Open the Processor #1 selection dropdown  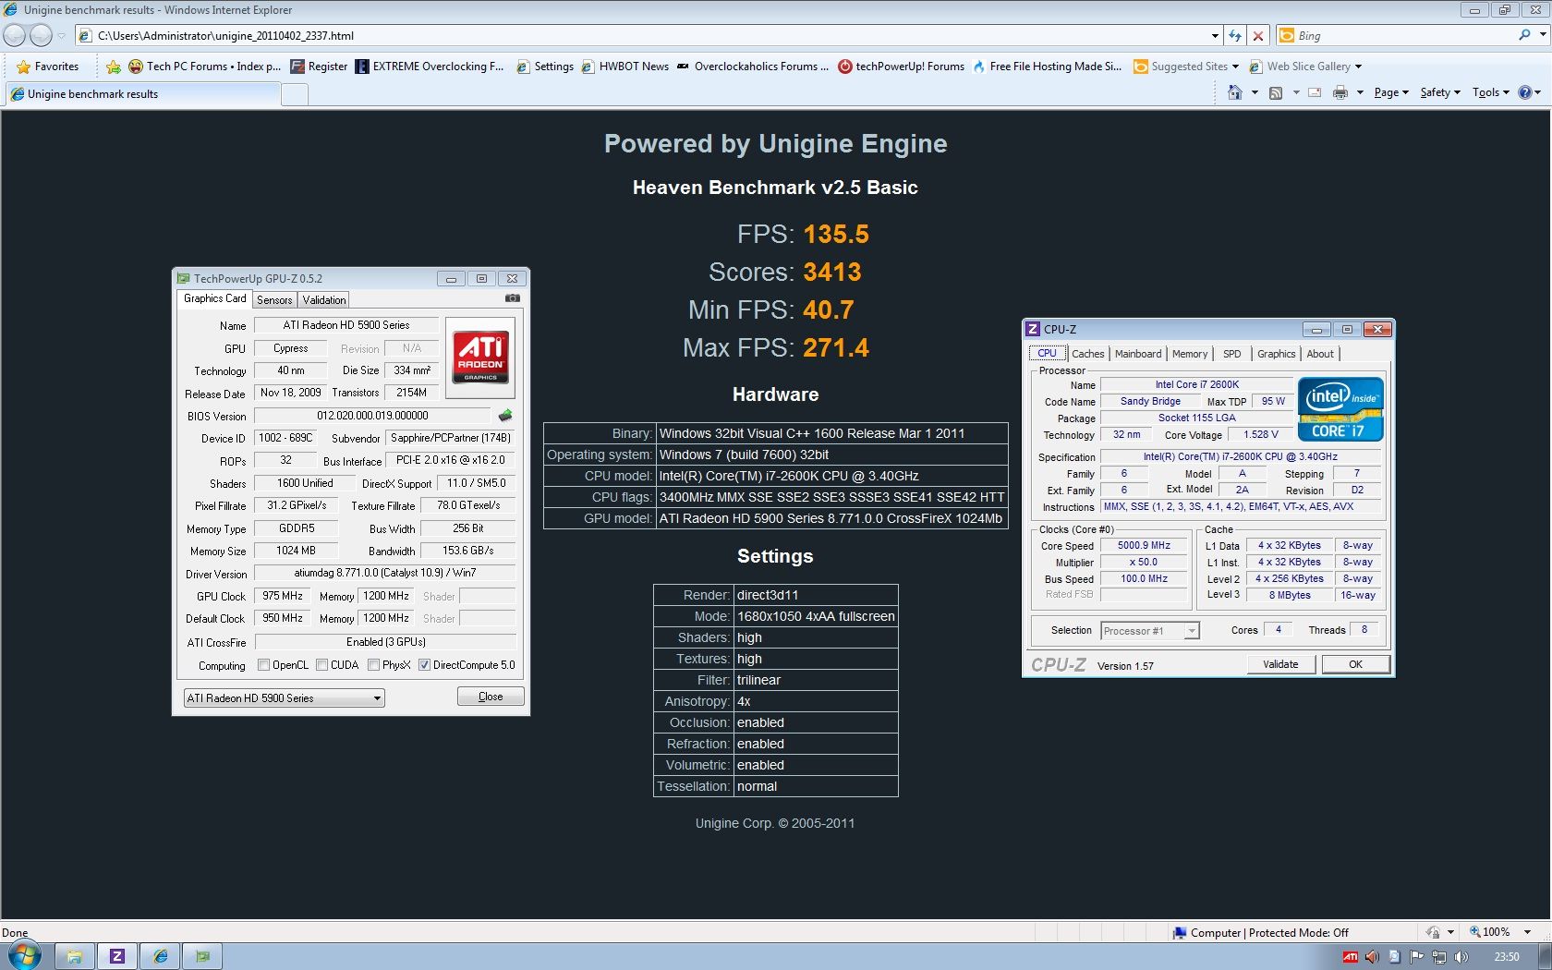tap(1150, 631)
